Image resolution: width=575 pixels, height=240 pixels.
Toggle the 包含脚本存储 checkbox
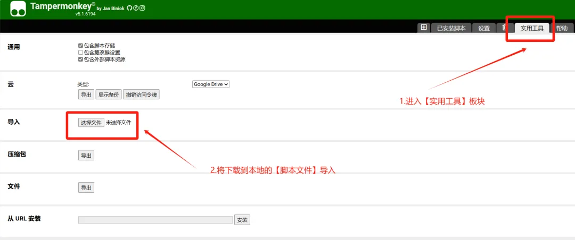[x=81, y=46]
